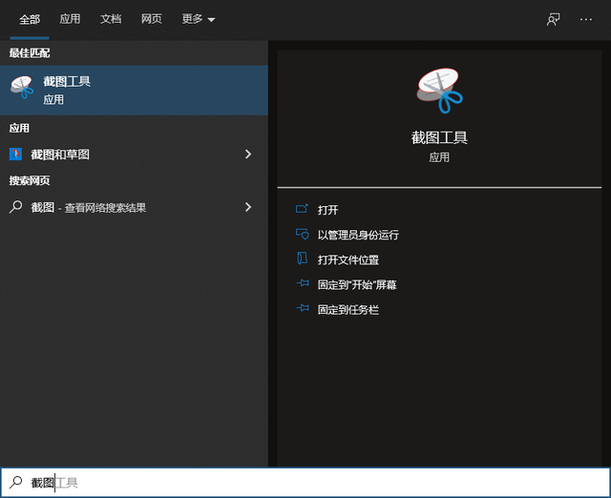Click the magnifier icon beside 截图 web search
Screen dimensions: 611x498
click(15, 207)
